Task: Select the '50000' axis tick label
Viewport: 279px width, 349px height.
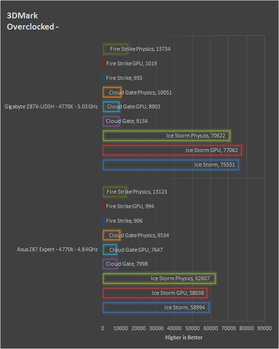Action: tap(192, 328)
